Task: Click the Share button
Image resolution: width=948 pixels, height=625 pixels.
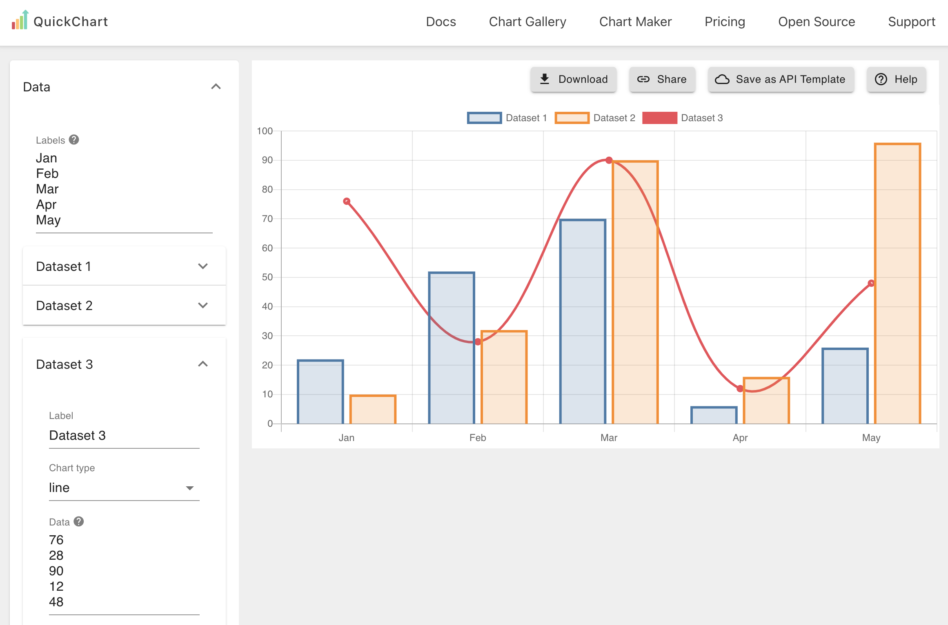Action: coord(662,79)
